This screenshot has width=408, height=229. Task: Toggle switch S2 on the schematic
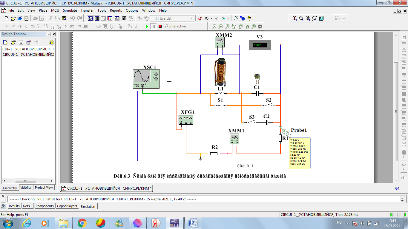pos(268,104)
